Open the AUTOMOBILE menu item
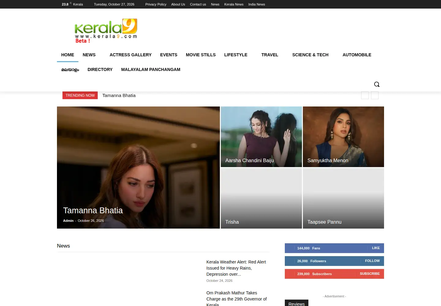 point(357,55)
